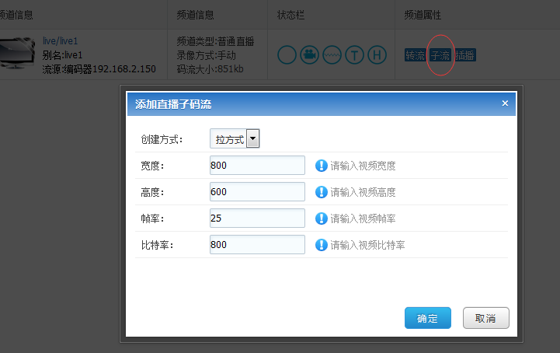The image size is (560, 353).
Task: Click the circled H status icon
Action: click(x=377, y=55)
